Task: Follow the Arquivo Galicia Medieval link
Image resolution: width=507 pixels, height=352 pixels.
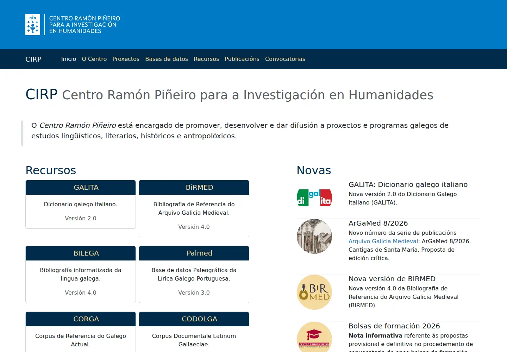Action: pos(383,241)
